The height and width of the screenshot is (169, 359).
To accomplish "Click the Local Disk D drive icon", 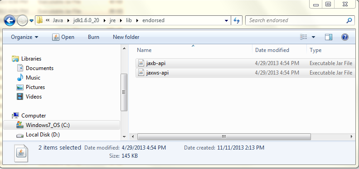I will click(20, 136).
